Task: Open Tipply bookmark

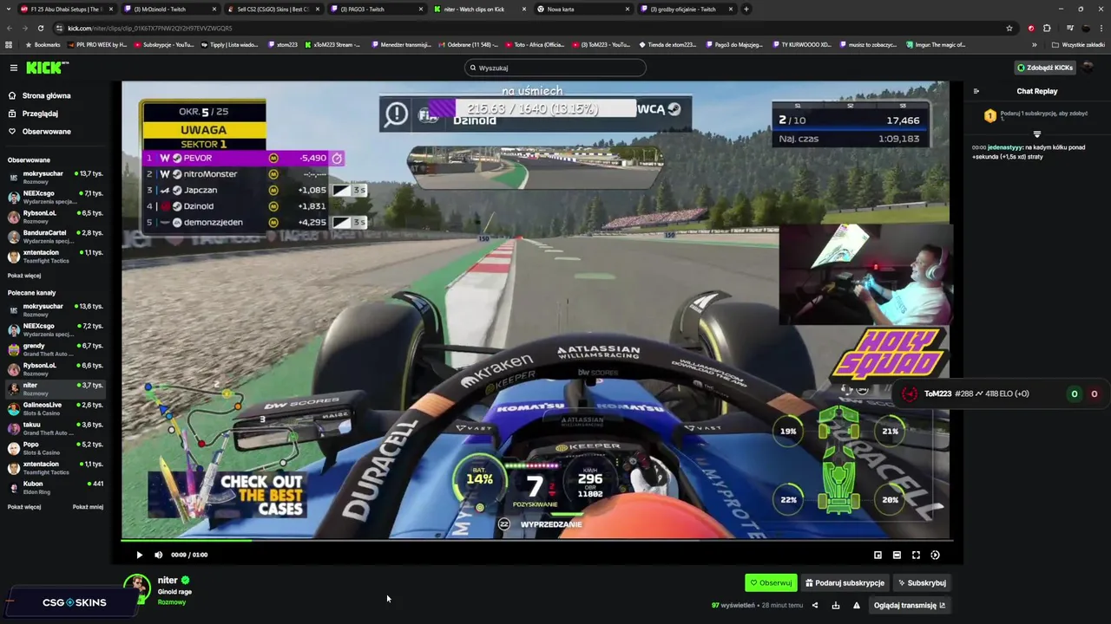Action: [229, 44]
